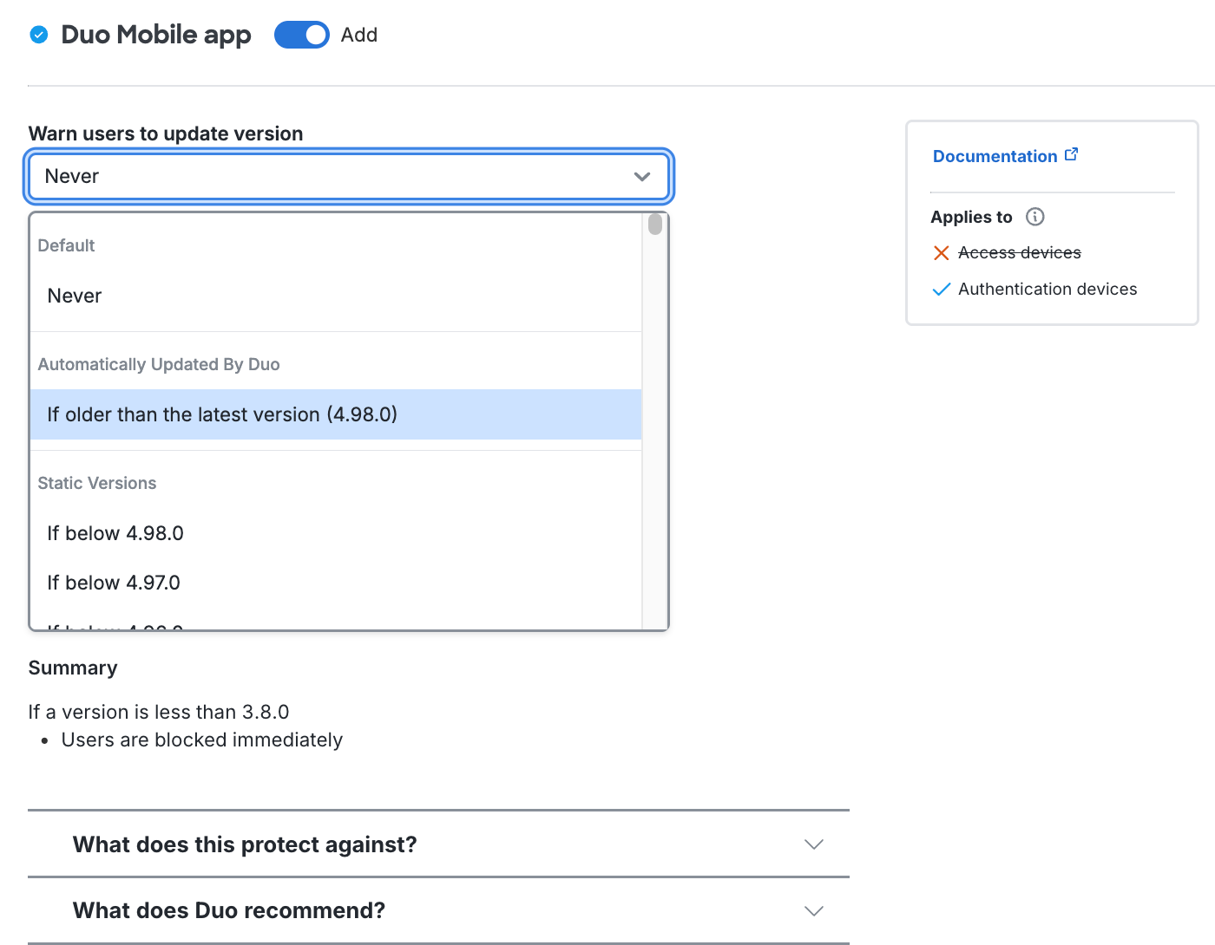Click the blue checkmark beside Duo Mobile app
Viewport: 1215px width, 945px height.
(x=38, y=35)
